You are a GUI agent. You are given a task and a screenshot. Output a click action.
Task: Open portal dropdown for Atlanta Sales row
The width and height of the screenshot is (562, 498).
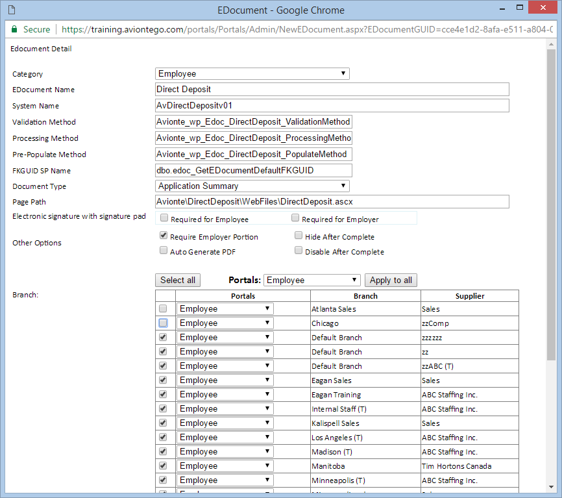point(225,308)
